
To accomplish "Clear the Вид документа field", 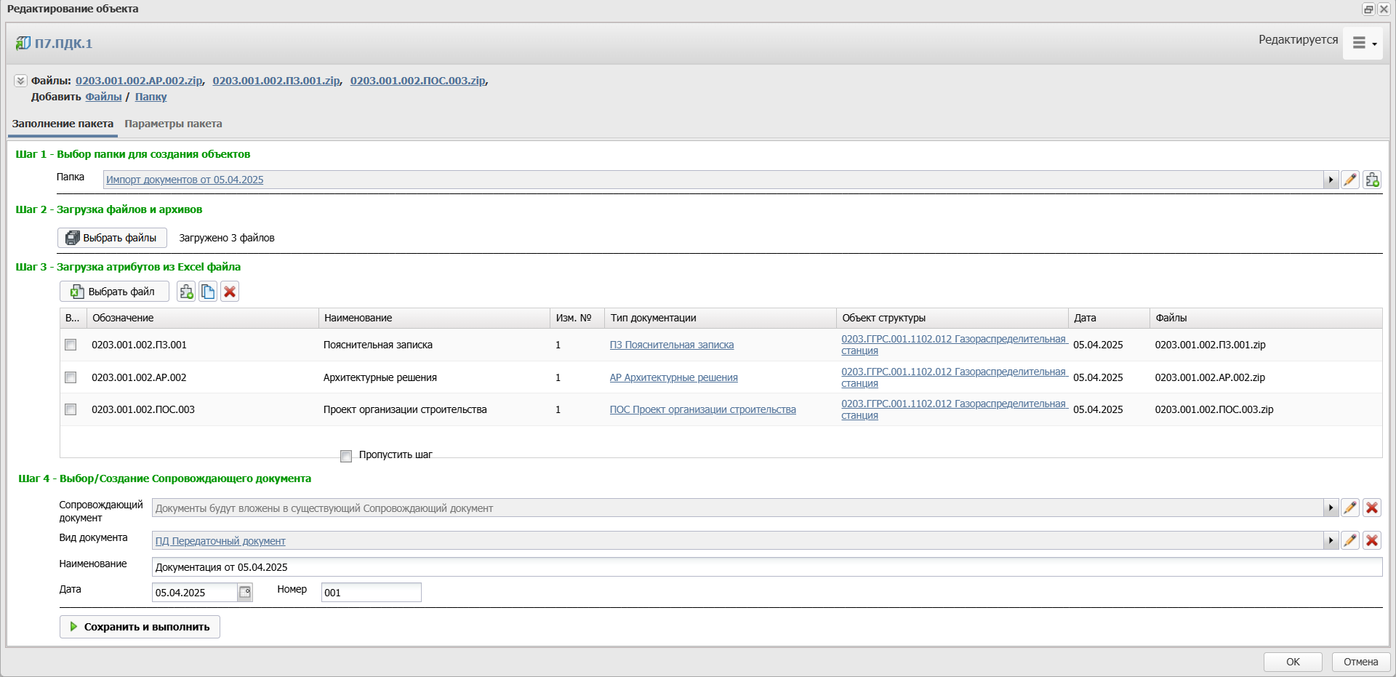I will click(1372, 540).
